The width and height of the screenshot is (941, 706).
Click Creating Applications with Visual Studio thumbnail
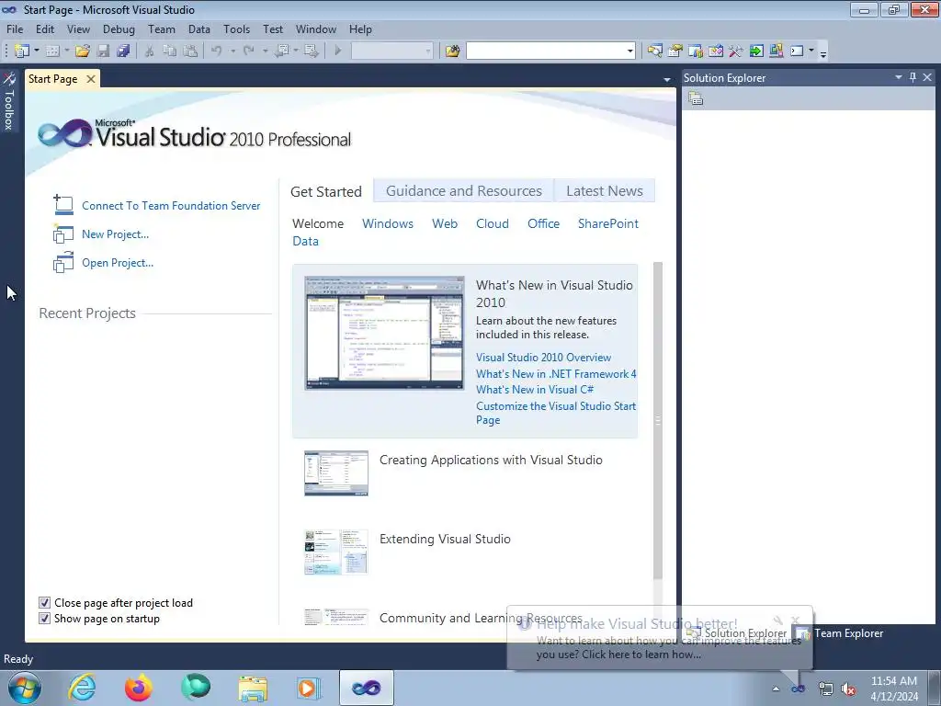coord(336,473)
